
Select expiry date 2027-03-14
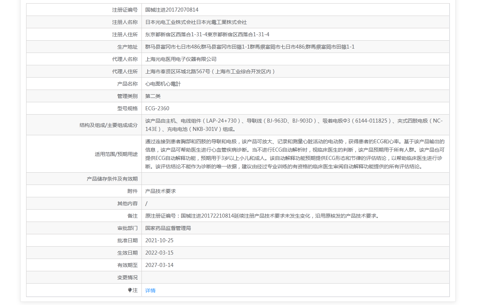[x=159, y=265]
